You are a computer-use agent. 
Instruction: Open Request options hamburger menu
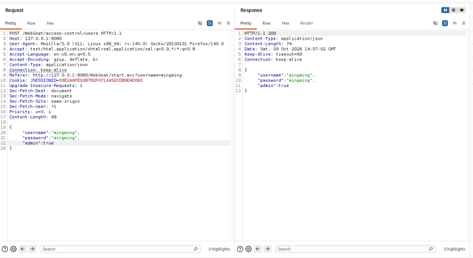(x=228, y=23)
